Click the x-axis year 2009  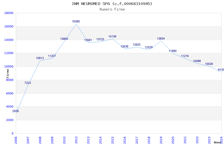[52, 140]
